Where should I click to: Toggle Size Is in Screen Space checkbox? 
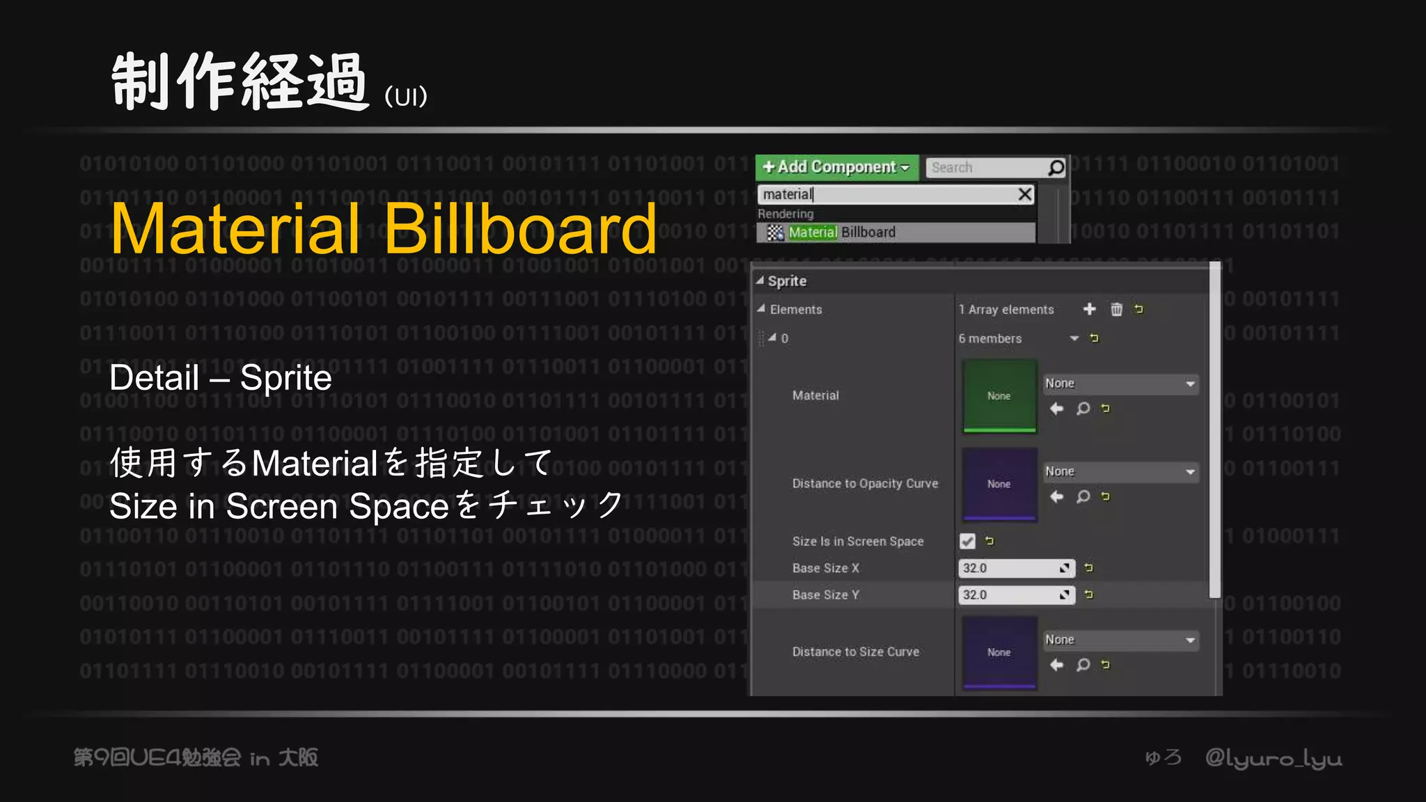point(967,541)
